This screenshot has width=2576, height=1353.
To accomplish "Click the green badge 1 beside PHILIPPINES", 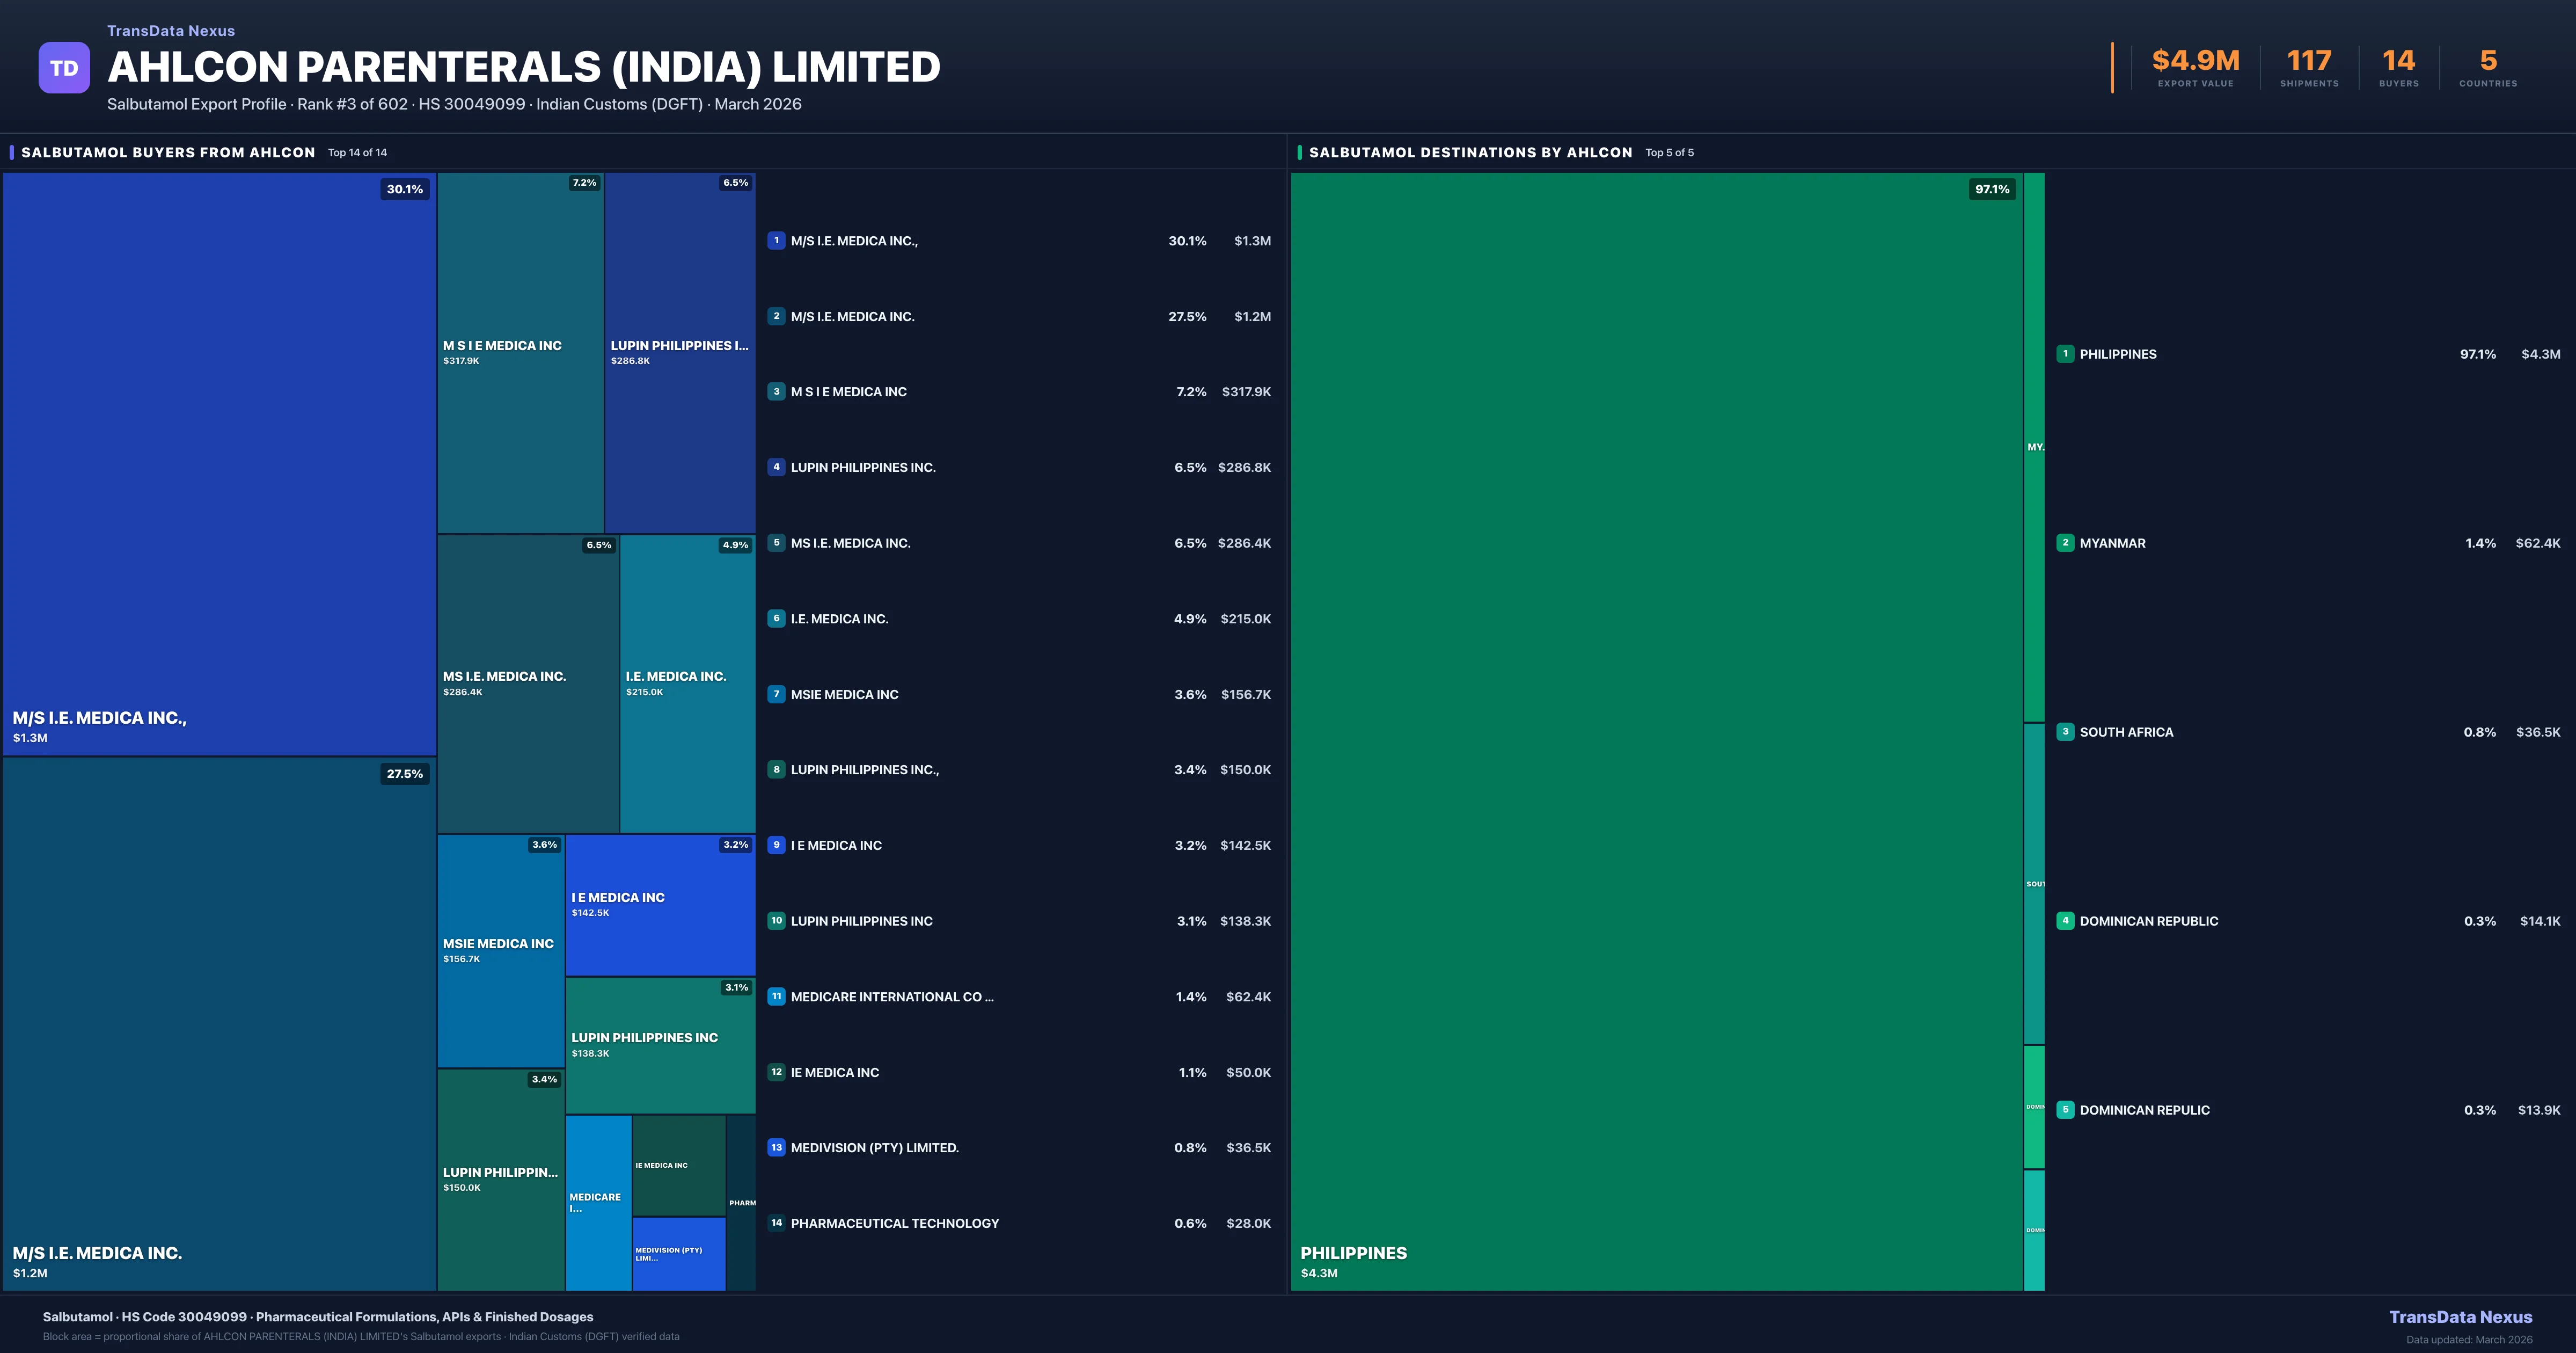I will [2065, 354].
